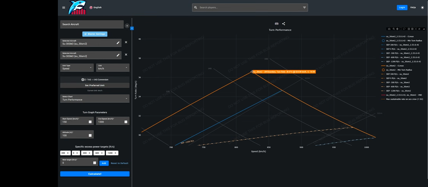Select the chart Zoom tool

(x=394, y=29)
